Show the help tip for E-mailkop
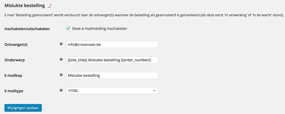Image resolution: width=285 pixels, height=114 pixels. click(61, 75)
